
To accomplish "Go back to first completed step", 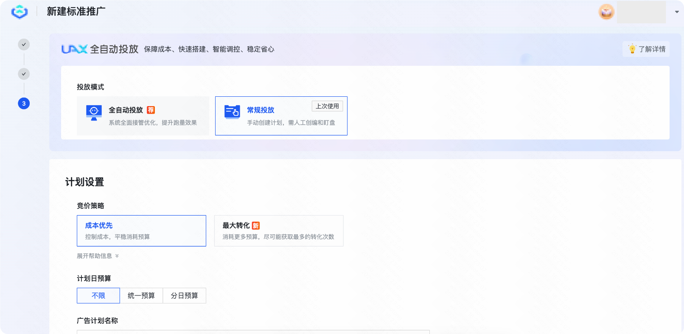I will click(x=24, y=44).
